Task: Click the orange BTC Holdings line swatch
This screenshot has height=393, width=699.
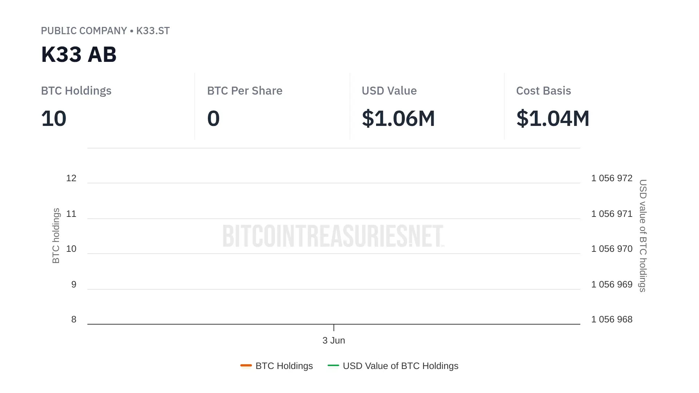Action: tap(246, 365)
